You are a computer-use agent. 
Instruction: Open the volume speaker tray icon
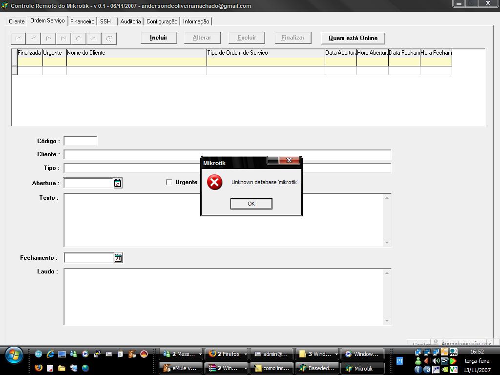[436, 361]
